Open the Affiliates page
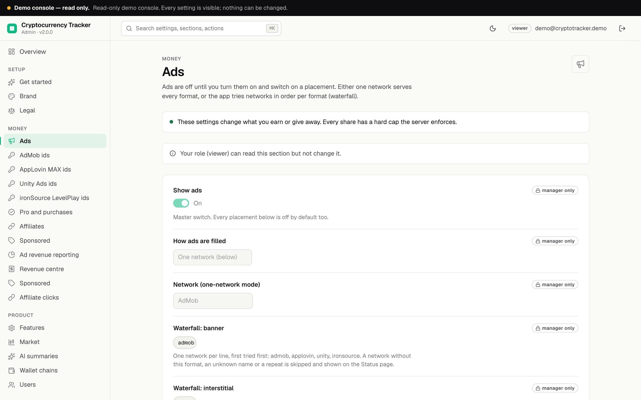The image size is (641, 400). (x=55, y=226)
